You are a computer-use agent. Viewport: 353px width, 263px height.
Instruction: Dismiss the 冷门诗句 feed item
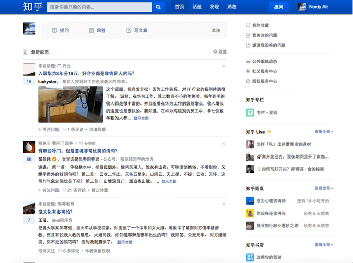click(x=224, y=143)
